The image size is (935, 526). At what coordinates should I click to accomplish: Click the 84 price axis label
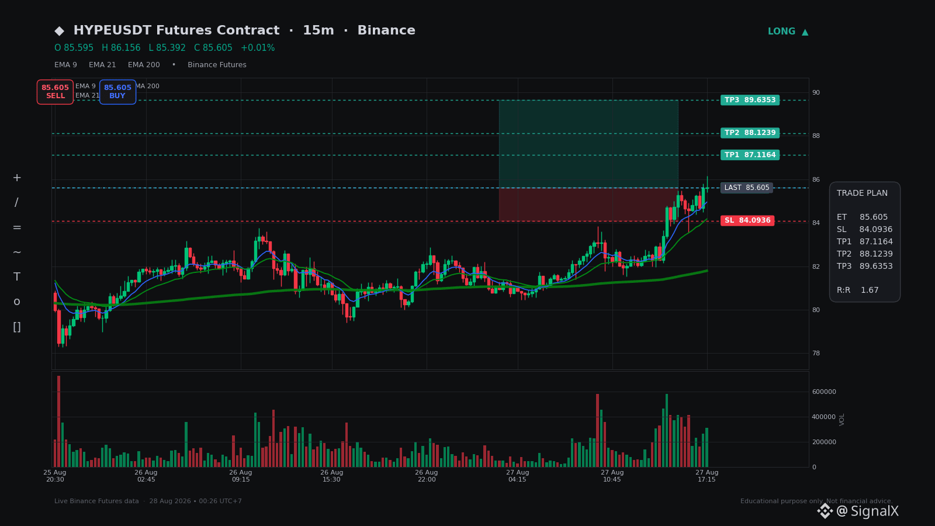(816, 223)
